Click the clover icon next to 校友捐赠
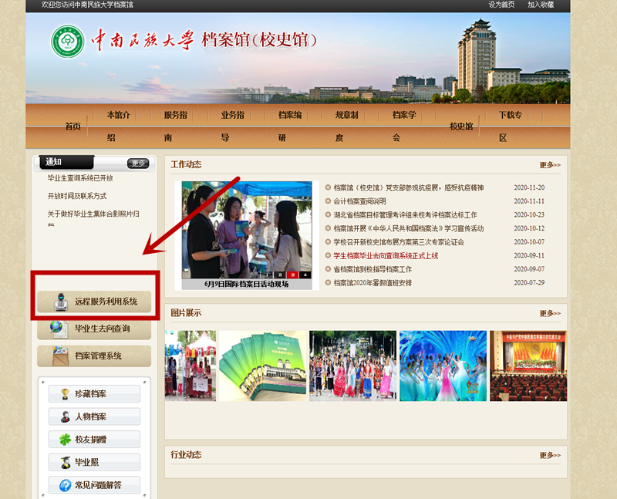Screen dimensions: 617x499 point(65,440)
